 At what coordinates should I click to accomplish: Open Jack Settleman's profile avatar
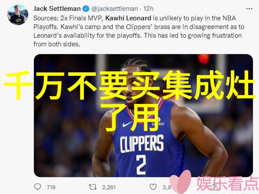tap(18, 15)
